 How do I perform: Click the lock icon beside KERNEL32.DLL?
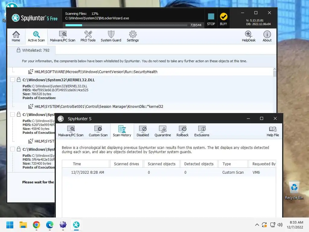coord(18,79)
